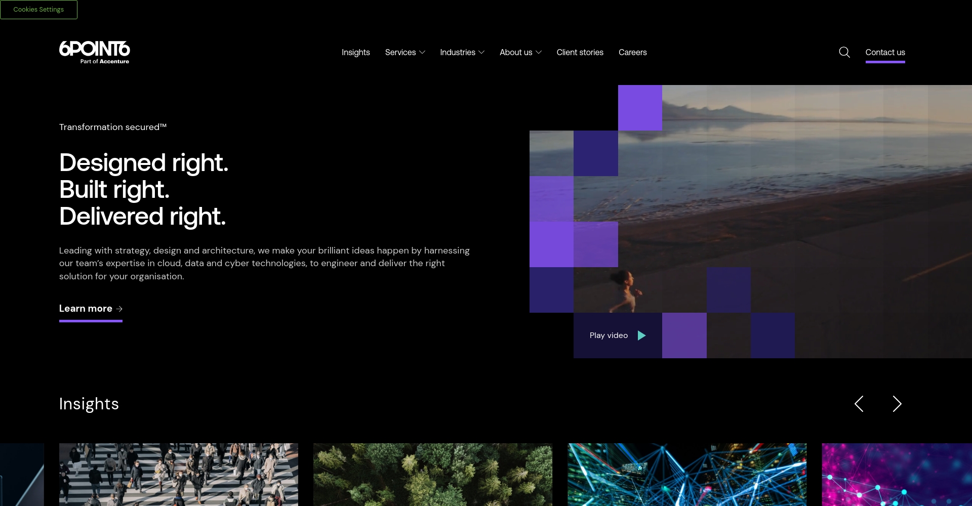Expand the Services dropdown chevron
This screenshot has width=972, height=506.
422,53
